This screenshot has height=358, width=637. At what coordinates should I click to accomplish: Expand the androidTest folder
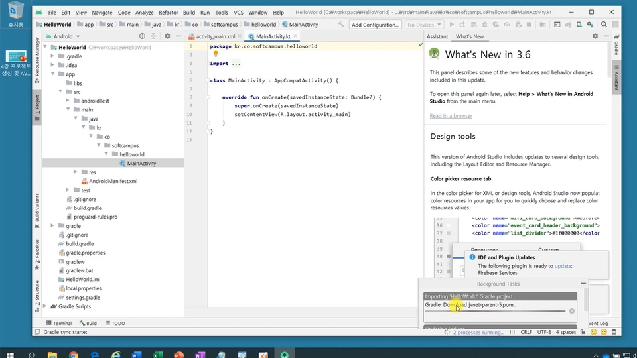(68, 101)
